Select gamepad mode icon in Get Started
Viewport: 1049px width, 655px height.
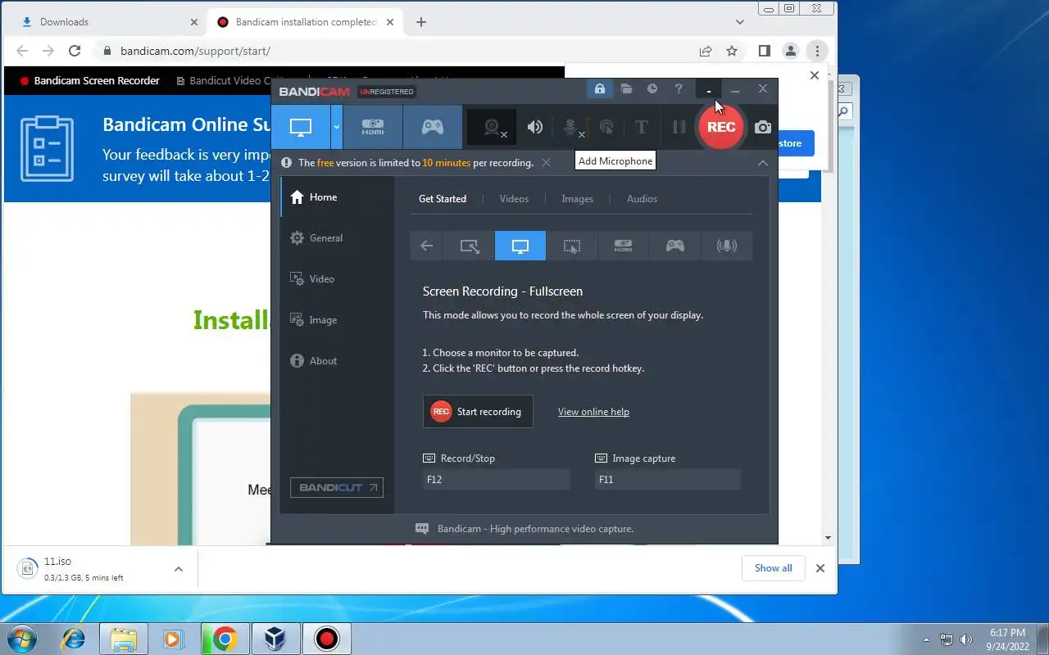(x=674, y=246)
